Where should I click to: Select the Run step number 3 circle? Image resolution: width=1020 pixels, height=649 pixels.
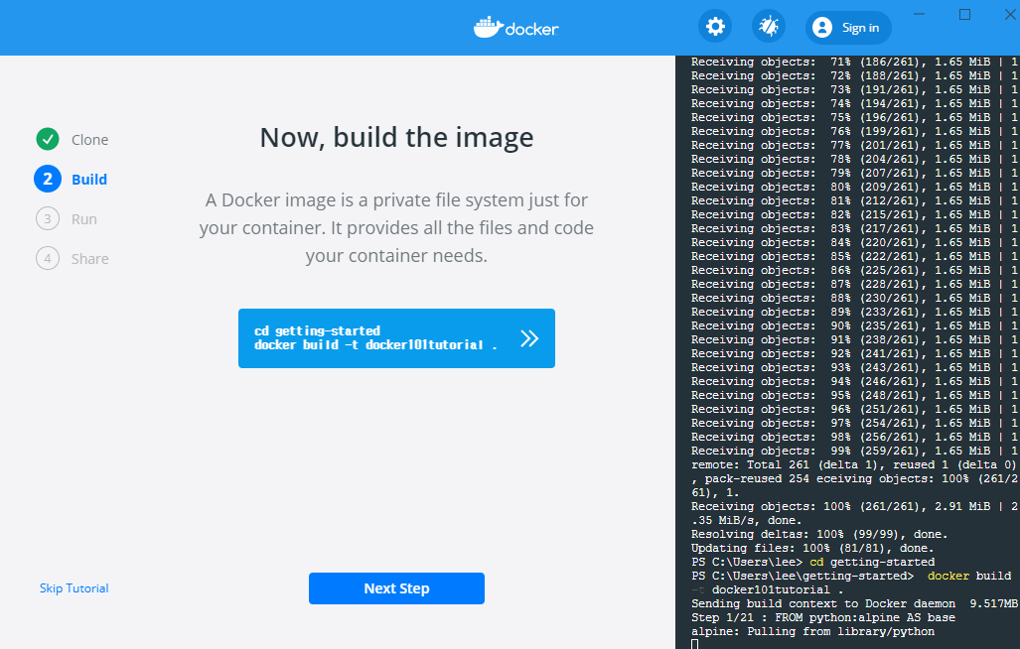click(48, 219)
